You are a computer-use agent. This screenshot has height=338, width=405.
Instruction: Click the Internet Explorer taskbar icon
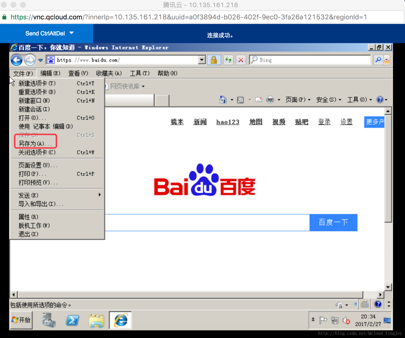tap(120, 320)
